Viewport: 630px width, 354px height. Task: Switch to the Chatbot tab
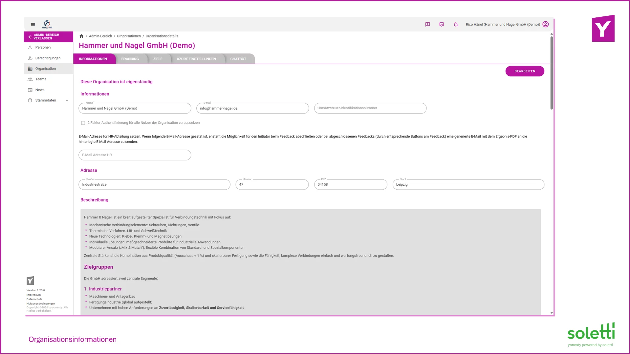(238, 59)
